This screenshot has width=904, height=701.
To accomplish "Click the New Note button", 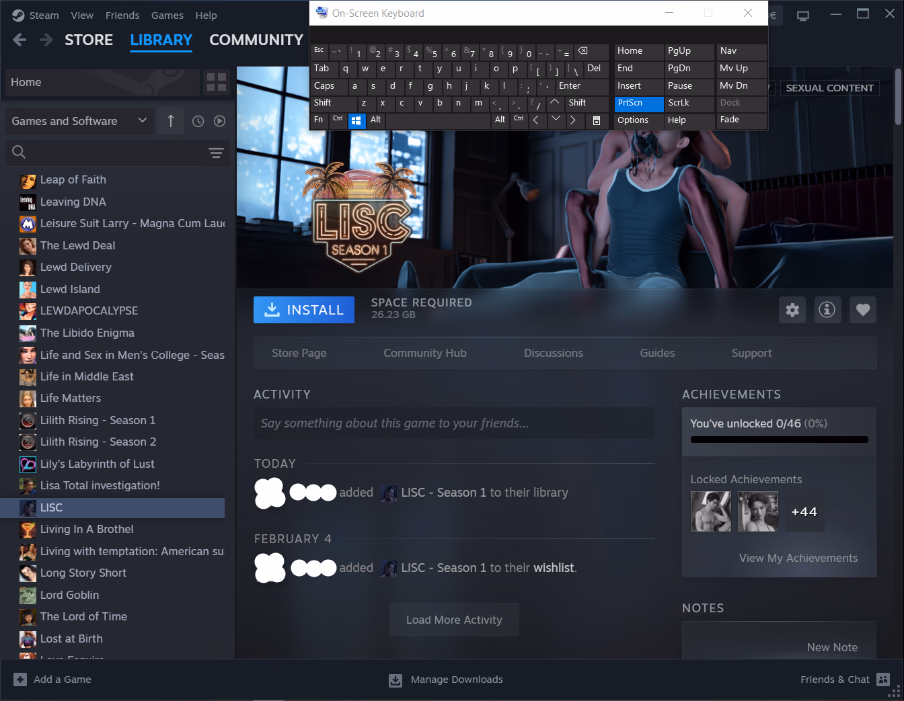I will [832, 647].
